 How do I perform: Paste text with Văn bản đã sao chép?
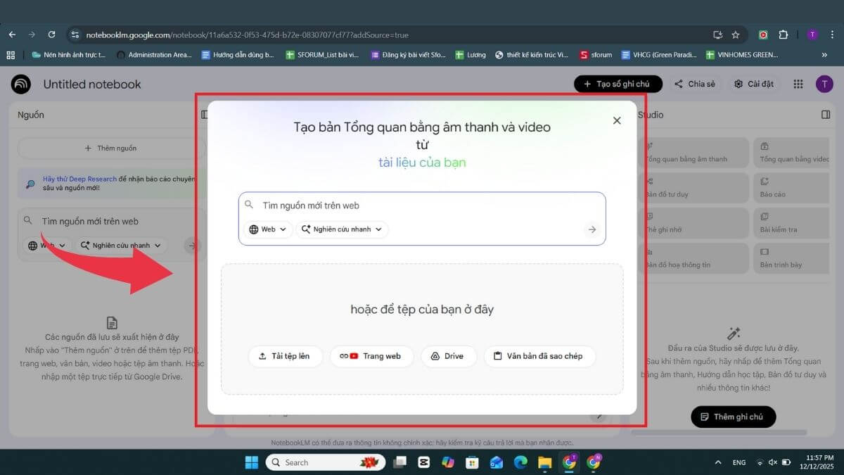click(540, 356)
